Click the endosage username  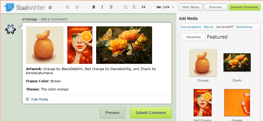[x=30, y=19]
